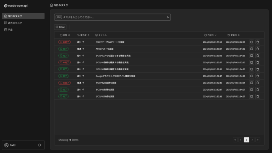Open side panel for タスクの削除を実装
The height and width of the screenshot is (153, 272).
tap(251, 90)
